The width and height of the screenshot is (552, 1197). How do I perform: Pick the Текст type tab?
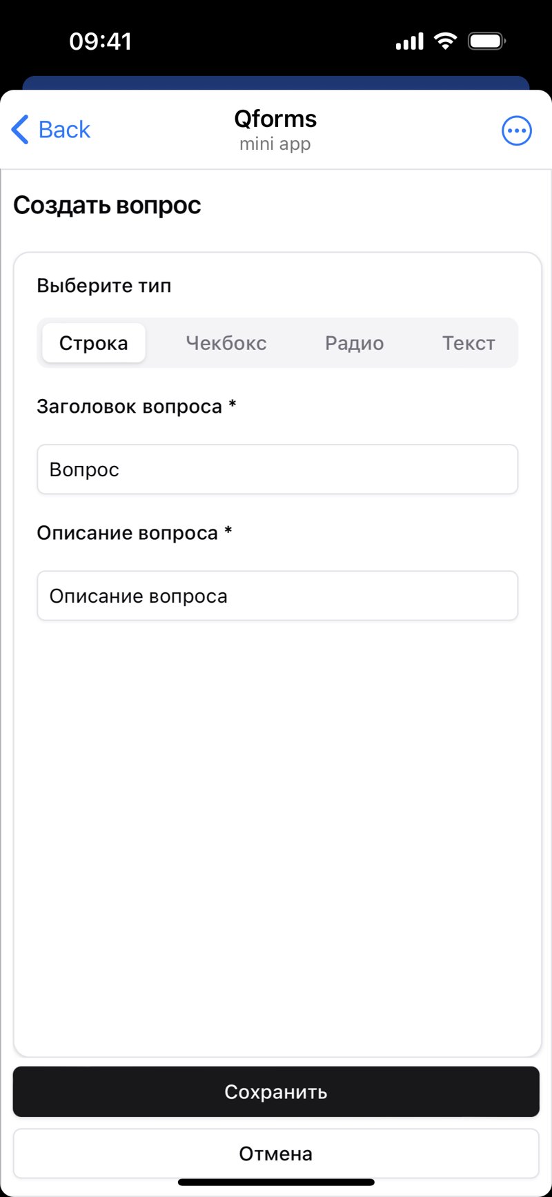469,343
